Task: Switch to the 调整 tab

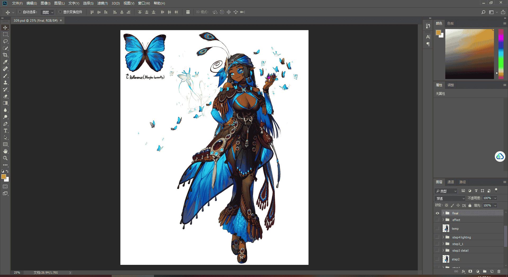Action: pos(451,85)
